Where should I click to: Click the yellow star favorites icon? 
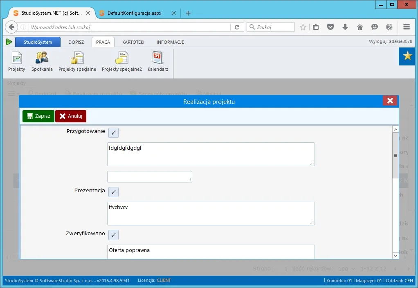[x=407, y=56]
